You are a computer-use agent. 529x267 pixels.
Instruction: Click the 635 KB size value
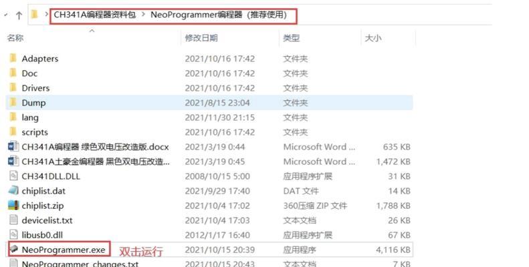pyautogui.click(x=397, y=147)
